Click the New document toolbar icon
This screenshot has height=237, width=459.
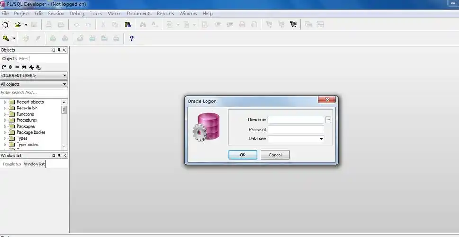point(6,25)
